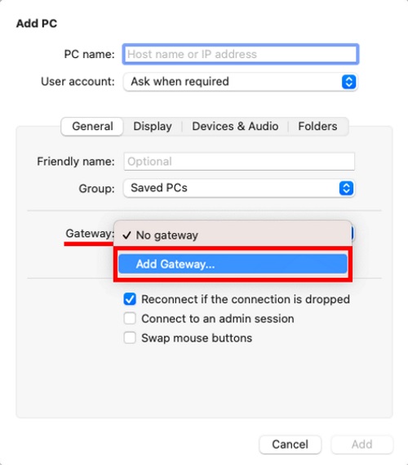Image resolution: width=408 pixels, height=465 pixels.
Task: Focus the PC name input field
Action: (241, 54)
